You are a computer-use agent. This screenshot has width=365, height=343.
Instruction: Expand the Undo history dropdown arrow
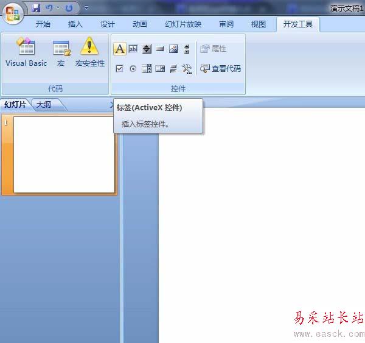(58, 8)
